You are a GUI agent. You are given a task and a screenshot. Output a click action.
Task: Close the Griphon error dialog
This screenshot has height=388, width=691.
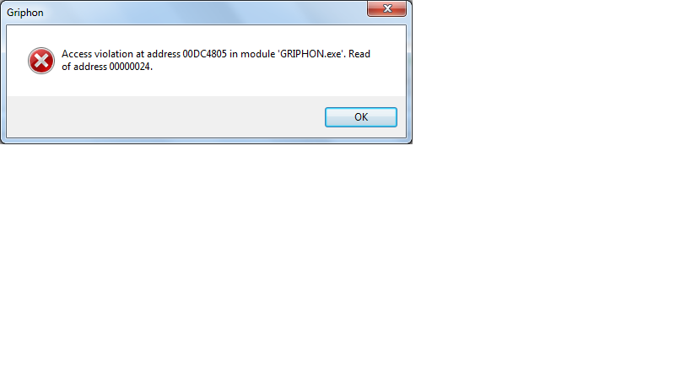(x=387, y=8)
